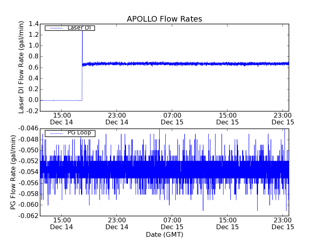Select the blue line sample in Laser DI legend
This screenshot has width=321, height=240.
(x=55, y=28)
